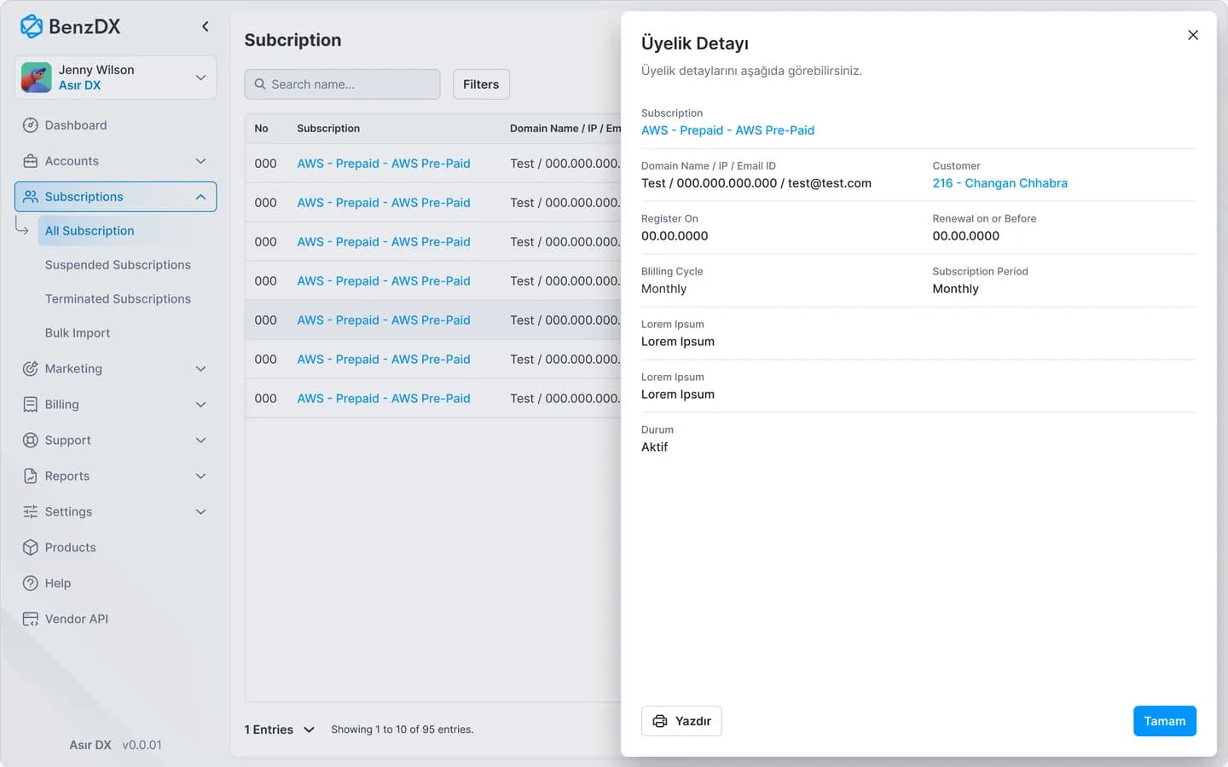Go to Bulk Import

78,333
